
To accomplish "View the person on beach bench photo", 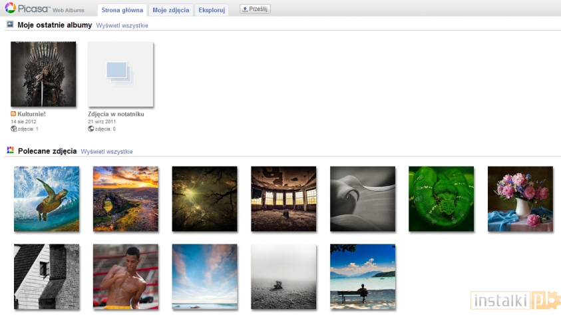I will (363, 276).
